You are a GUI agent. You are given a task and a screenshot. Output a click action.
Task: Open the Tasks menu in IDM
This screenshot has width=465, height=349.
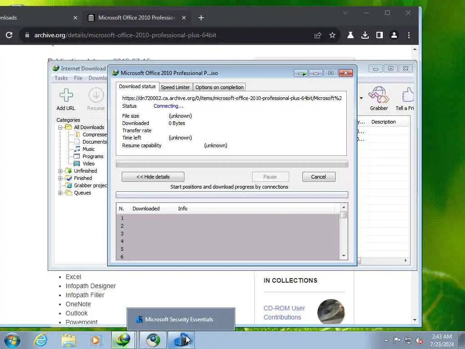pyautogui.click(x=61, y=78)
